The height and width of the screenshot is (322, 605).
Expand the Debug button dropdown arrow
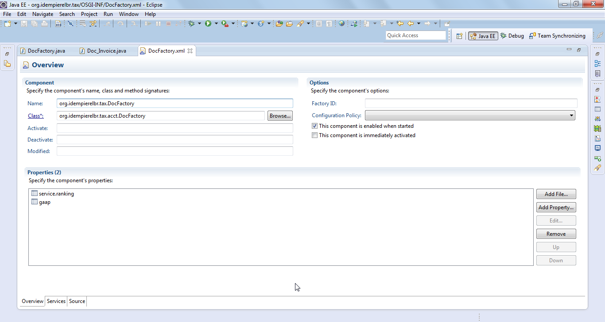[199, 23]
